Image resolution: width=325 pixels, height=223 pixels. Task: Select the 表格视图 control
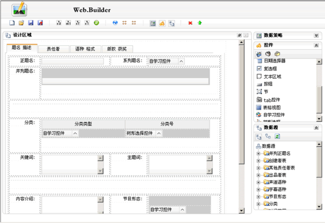point(268,108)
